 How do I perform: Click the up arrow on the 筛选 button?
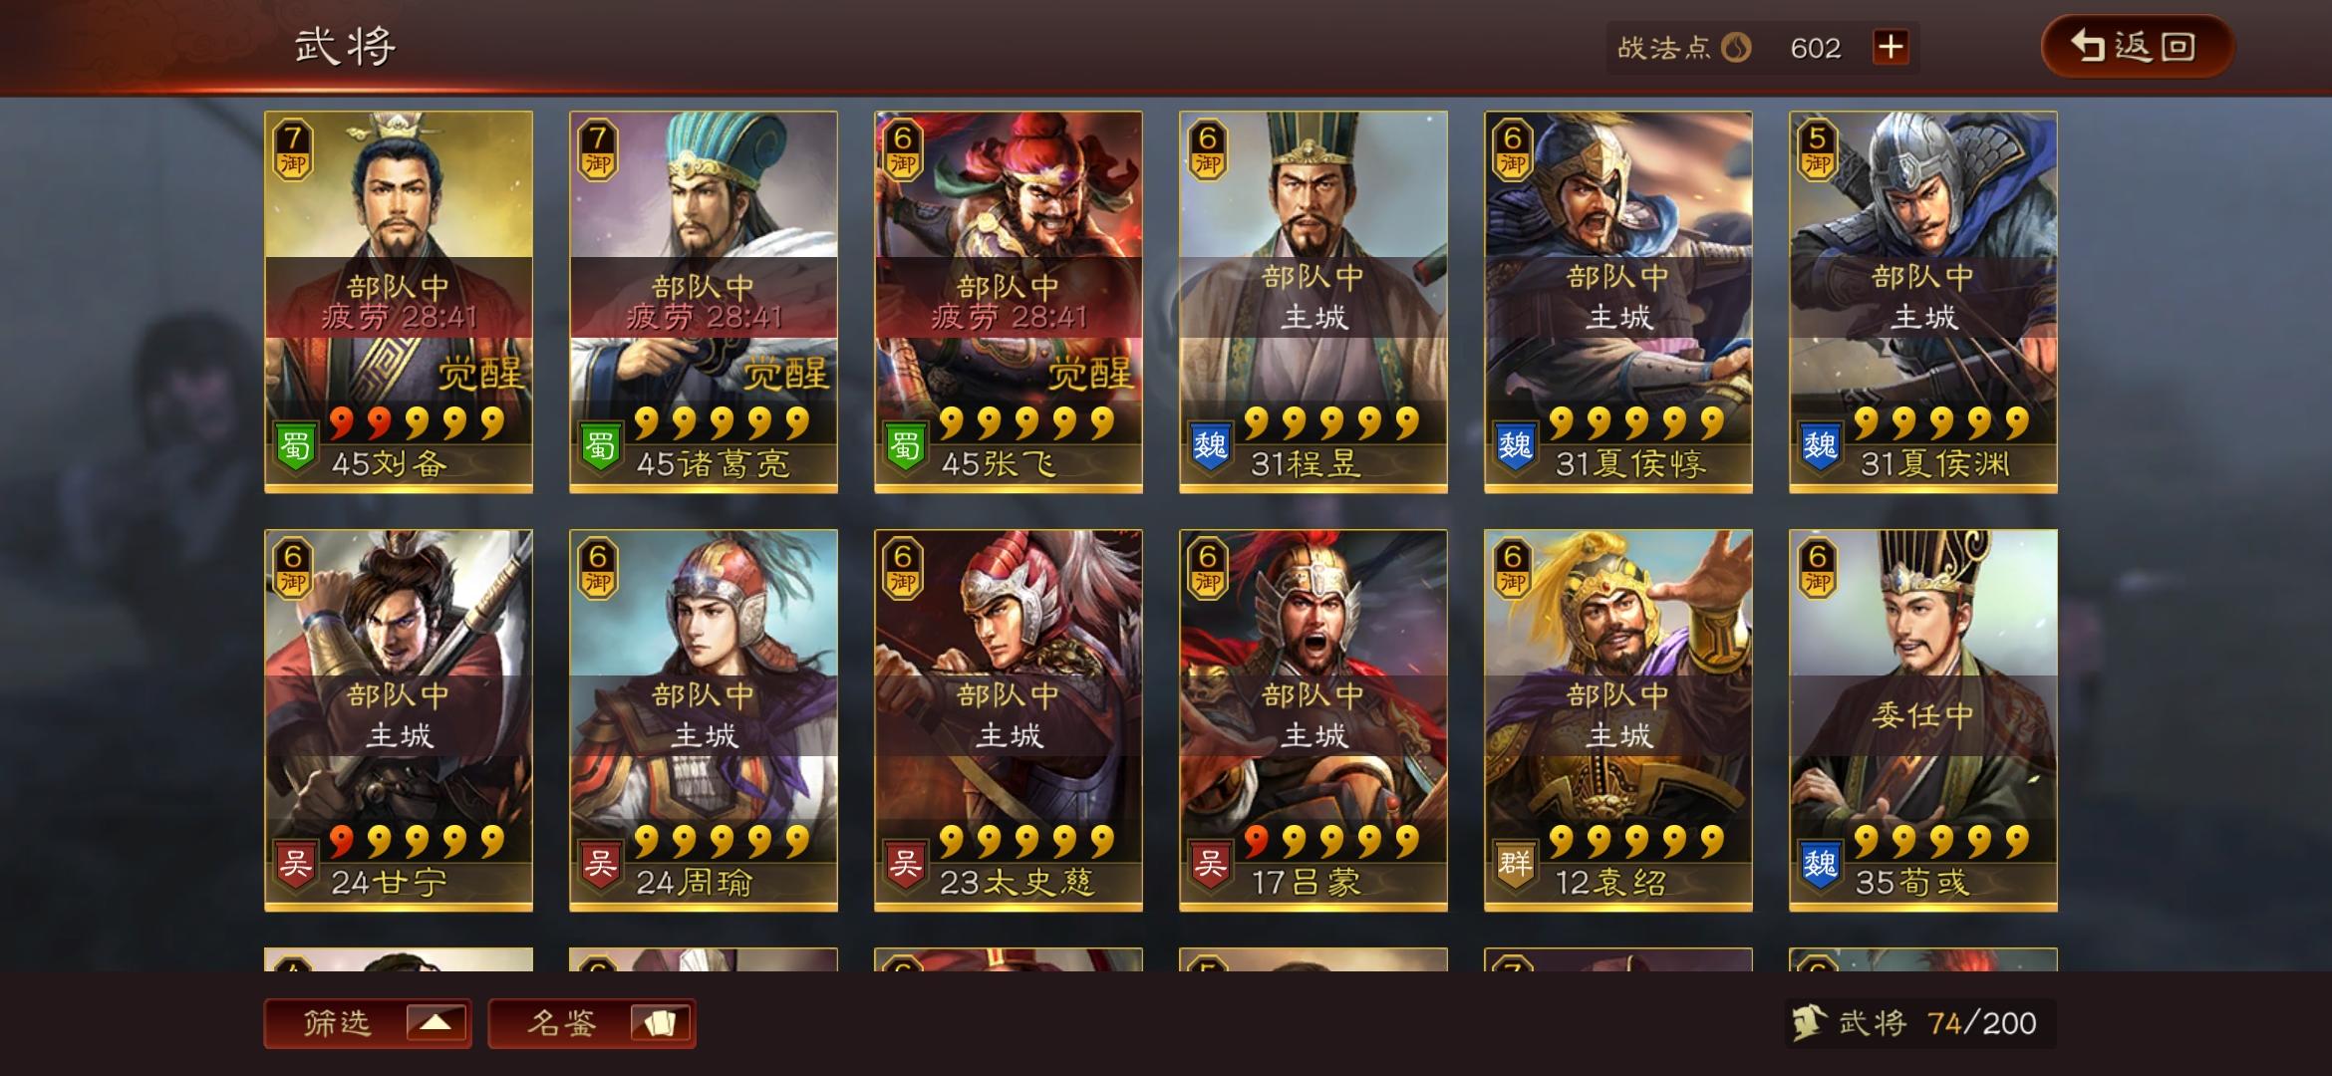point(436,1023)
